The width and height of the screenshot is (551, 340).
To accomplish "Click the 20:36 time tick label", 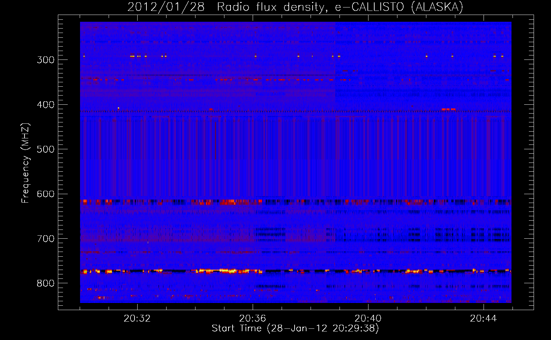I will pyautogui.click(x=253, y=319).
